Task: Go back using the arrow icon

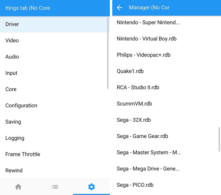Action: coord(120,8)
